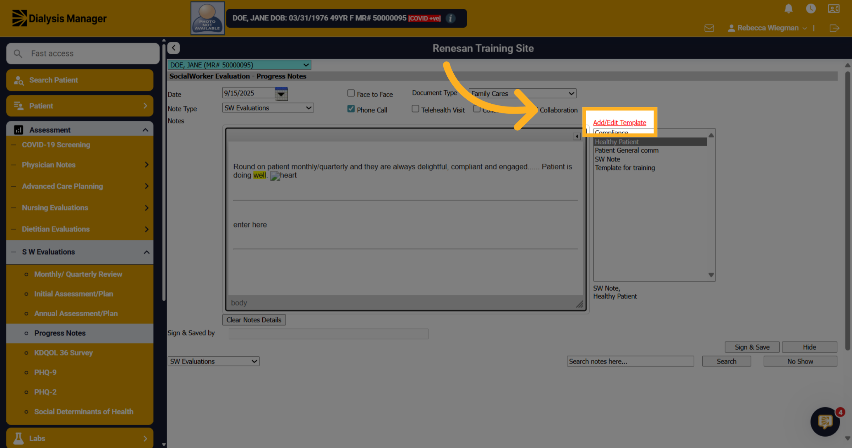Image resolution: width=852 pixels, height=448 pixels.
Task: Click the clock history icon
Action: 811,9
